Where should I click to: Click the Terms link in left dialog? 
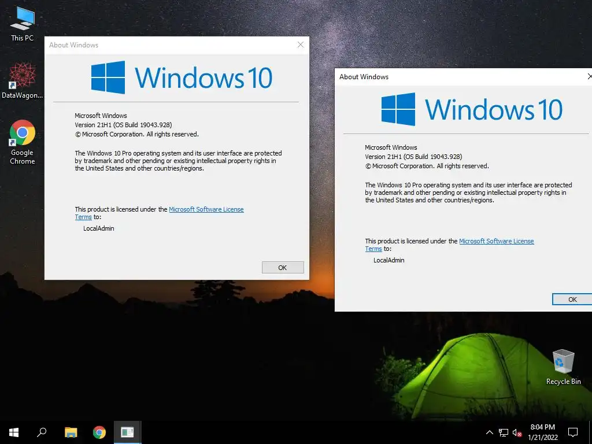(83, 217)
